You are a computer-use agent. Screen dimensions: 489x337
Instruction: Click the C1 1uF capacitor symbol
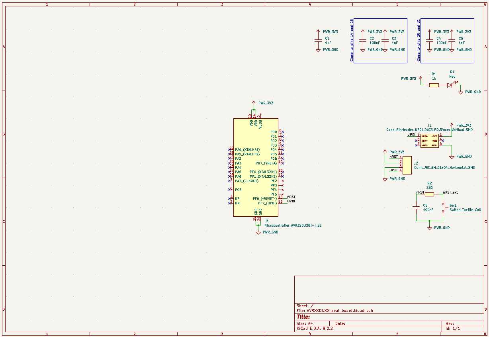click(318, 40)
